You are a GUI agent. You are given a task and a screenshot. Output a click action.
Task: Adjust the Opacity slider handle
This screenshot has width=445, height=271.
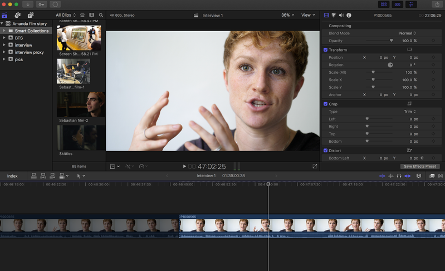392,41
